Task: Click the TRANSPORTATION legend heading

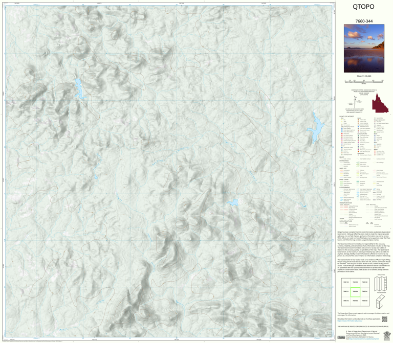Action: tap(345, 203)
